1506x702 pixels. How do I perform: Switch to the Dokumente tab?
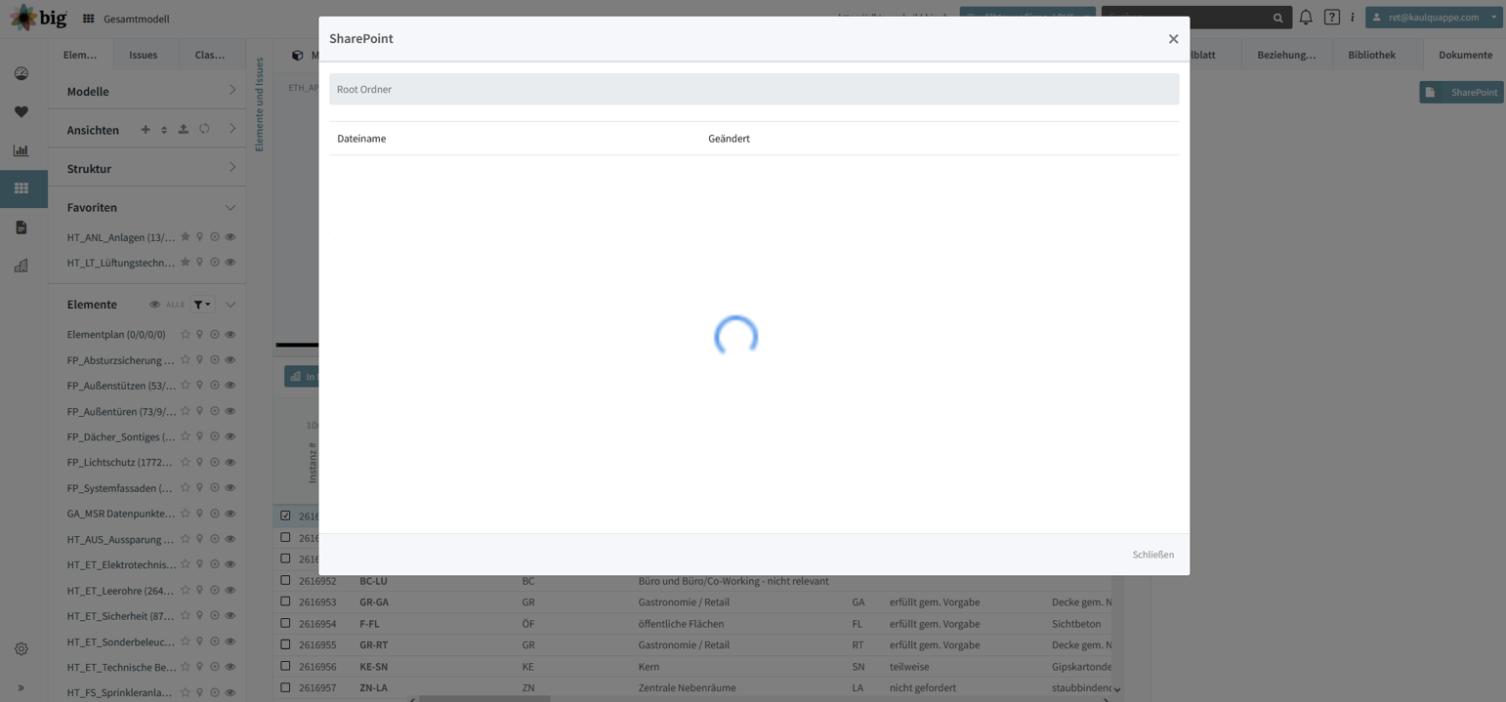(1465, 55)
